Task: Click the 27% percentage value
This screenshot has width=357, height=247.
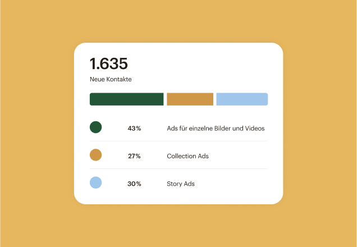Action: tap(134, 156)
